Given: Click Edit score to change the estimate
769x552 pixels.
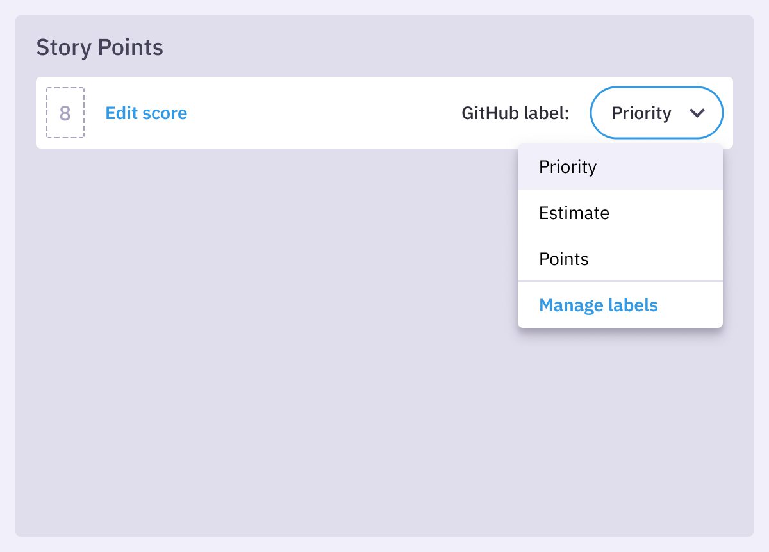Looking at the screenshot, I should point(146,113).
